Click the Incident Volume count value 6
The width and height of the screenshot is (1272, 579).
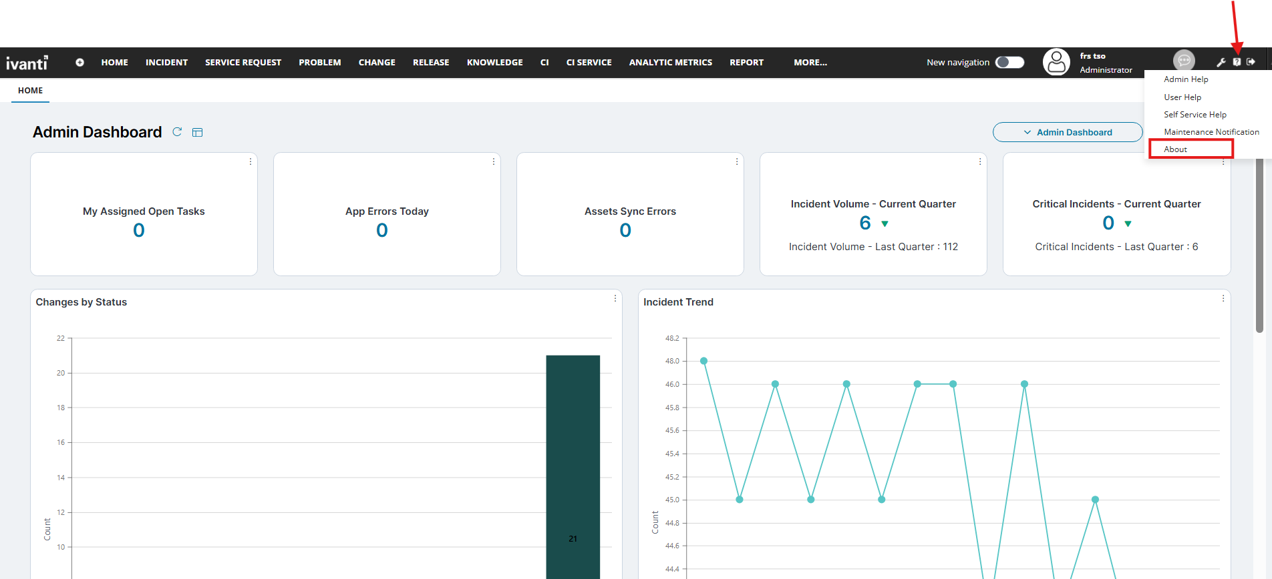pos(865,223)
